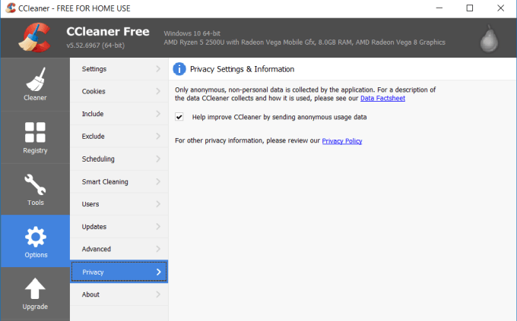Select the Privacy options page
The width and height of the screenshot is (517, 321).
pos(119,272)
